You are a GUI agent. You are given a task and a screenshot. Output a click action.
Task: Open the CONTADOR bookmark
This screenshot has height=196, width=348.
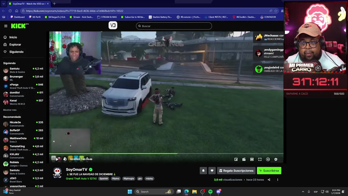268,17
